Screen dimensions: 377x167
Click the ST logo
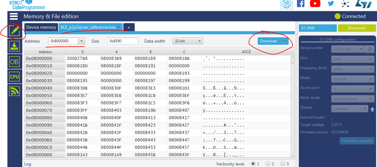(x=364, y=4)
